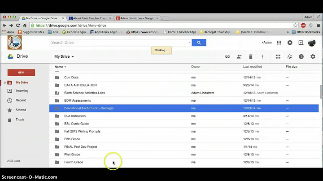Image resolution: width=323 pixels, height=181 pixels.
Task: Bookmark this page with star icon
Action: coord(295,25)
